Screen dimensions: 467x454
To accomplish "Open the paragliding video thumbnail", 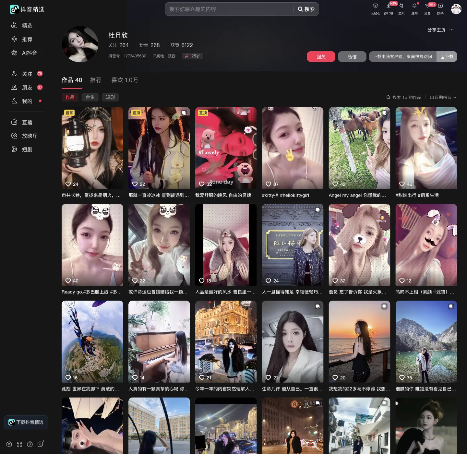I will click(x=92, y=342).
